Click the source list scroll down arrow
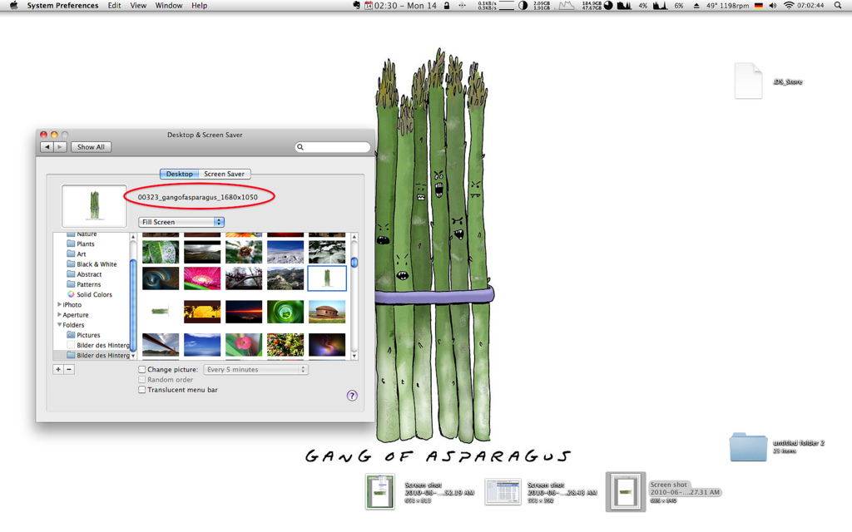This screenshot has height=532, width=852. point(133,356)
